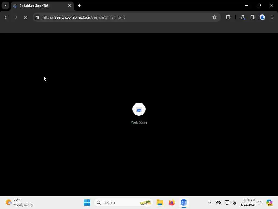Toggle the browser side panel

pos(252,17)
